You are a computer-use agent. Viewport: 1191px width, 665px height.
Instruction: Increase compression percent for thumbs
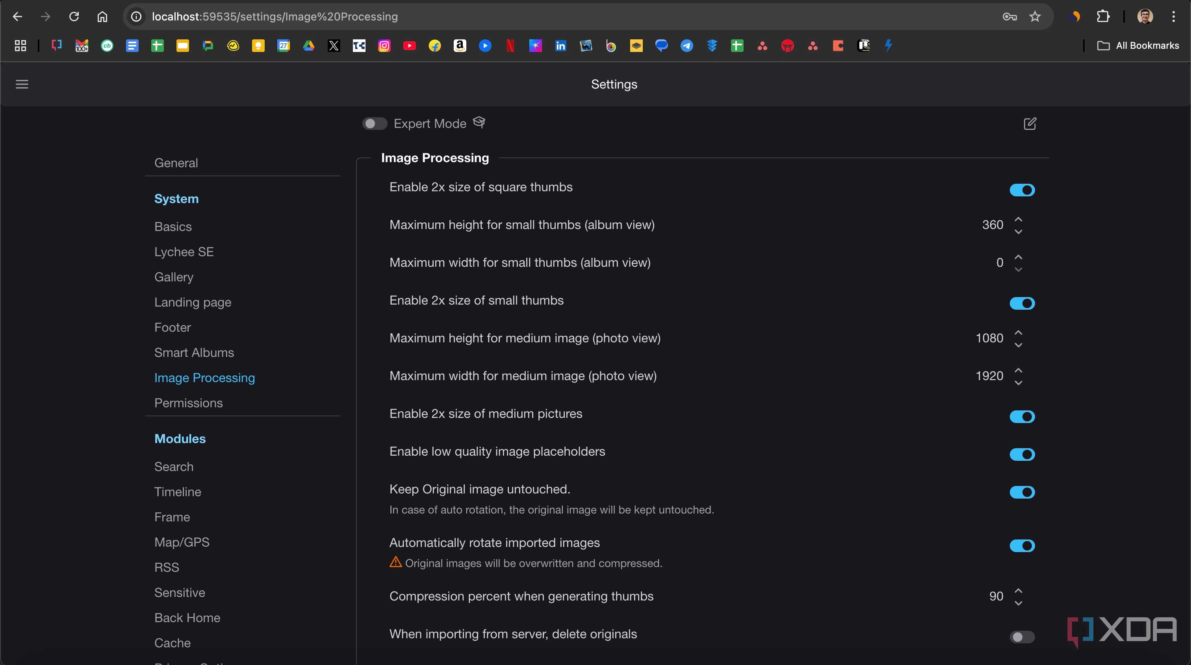coord(1018,590)
